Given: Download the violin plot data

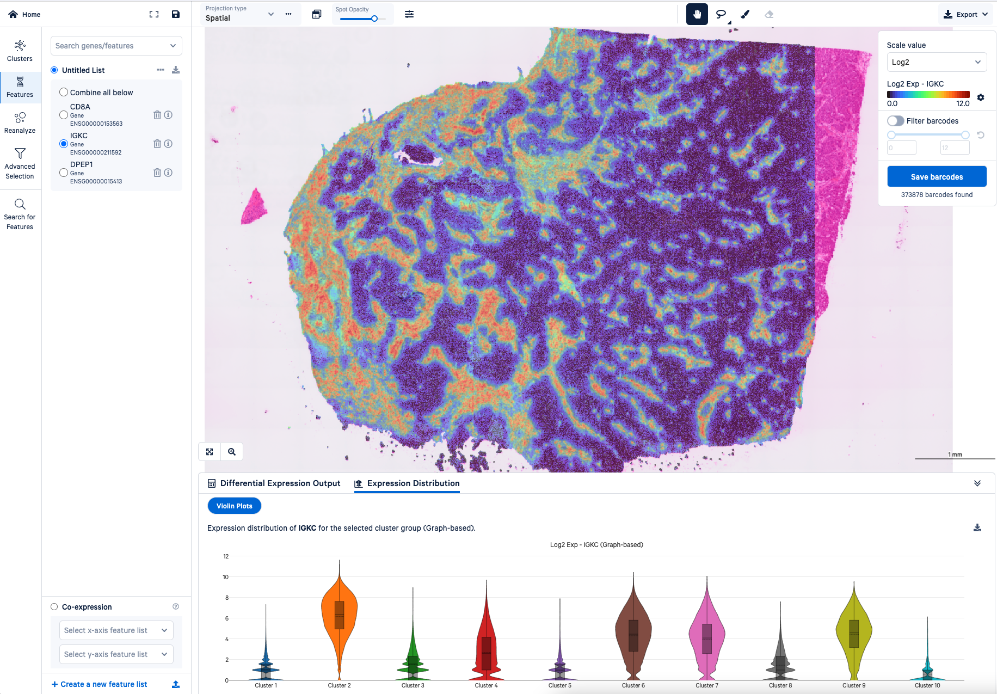Looking at the screenshot, I should click(977, 527).
